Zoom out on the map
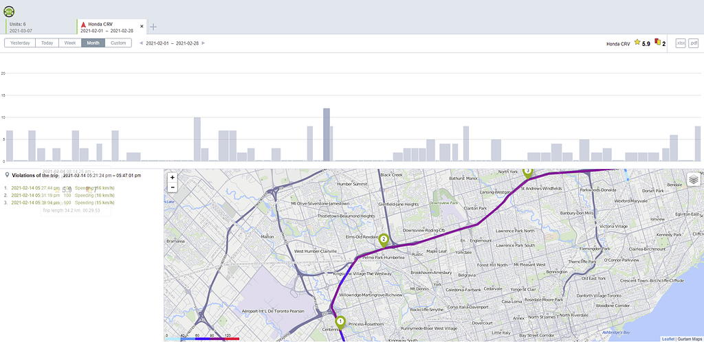This screenshot has height=342, width=704. tap(172, 187)
